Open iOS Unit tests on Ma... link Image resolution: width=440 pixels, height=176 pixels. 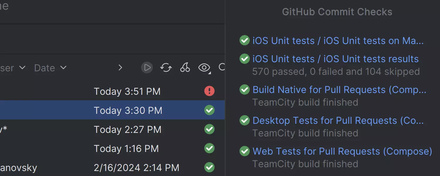(x=338, y=41)
